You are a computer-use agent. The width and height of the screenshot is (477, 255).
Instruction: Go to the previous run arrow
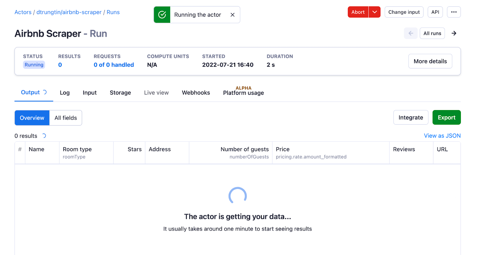point(411,33)
